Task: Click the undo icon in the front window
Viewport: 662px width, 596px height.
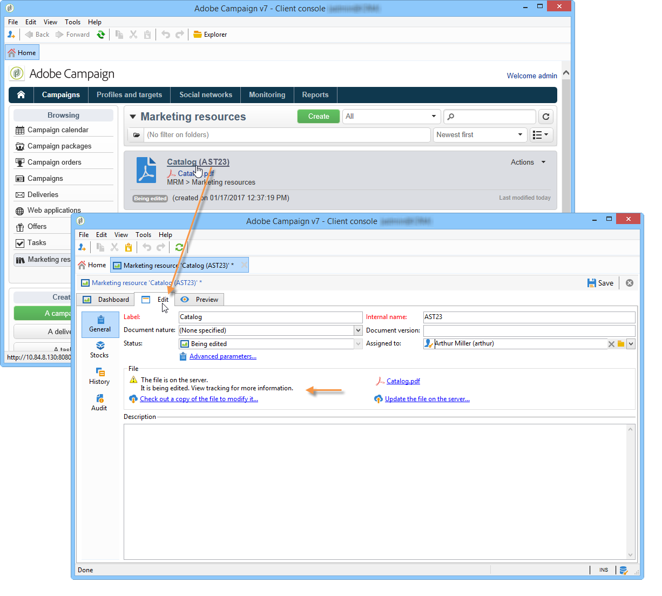Action: tap(147, 247)
